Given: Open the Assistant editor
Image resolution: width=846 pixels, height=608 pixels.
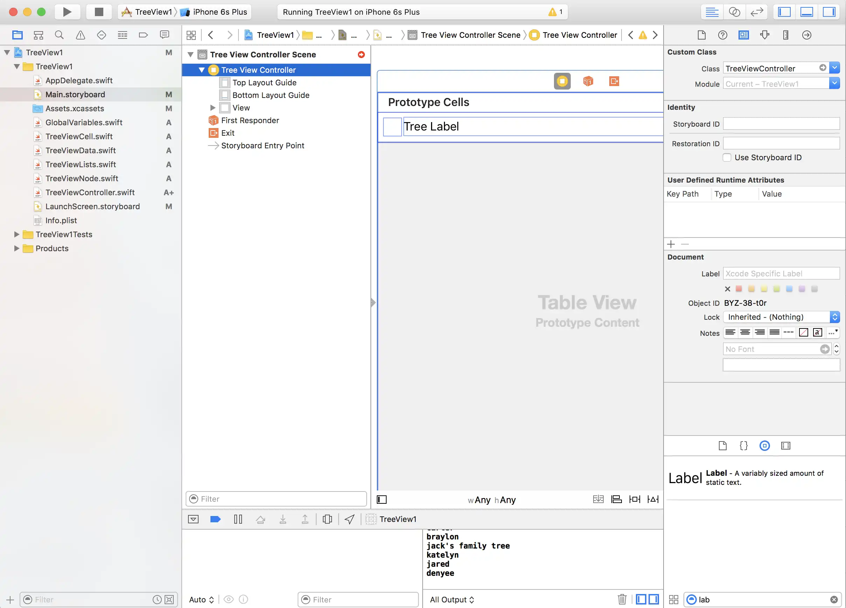Looking at the screenshot, I should pos(734,12).
